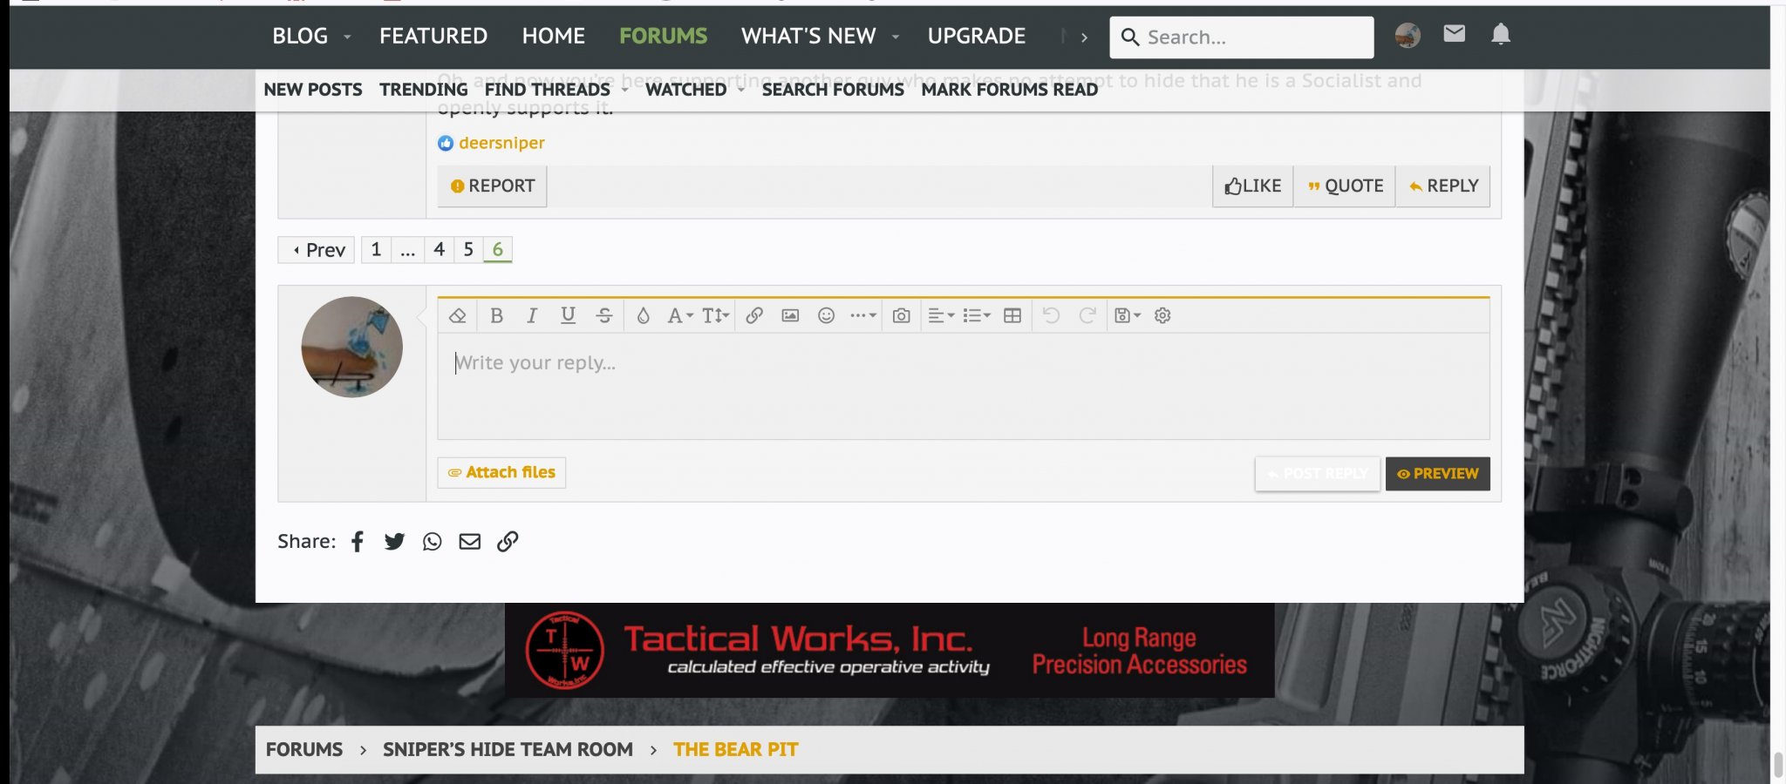Open Trending sub-navigation link
The height and width of the screenshot is (784, 1786).
pos(424,90)
